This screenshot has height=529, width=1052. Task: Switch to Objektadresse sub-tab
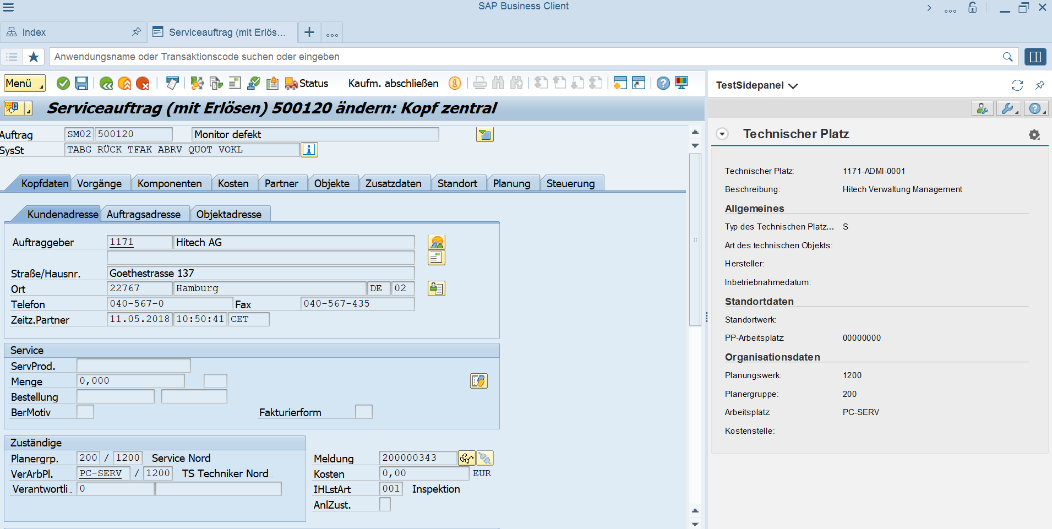coord(229,214)
